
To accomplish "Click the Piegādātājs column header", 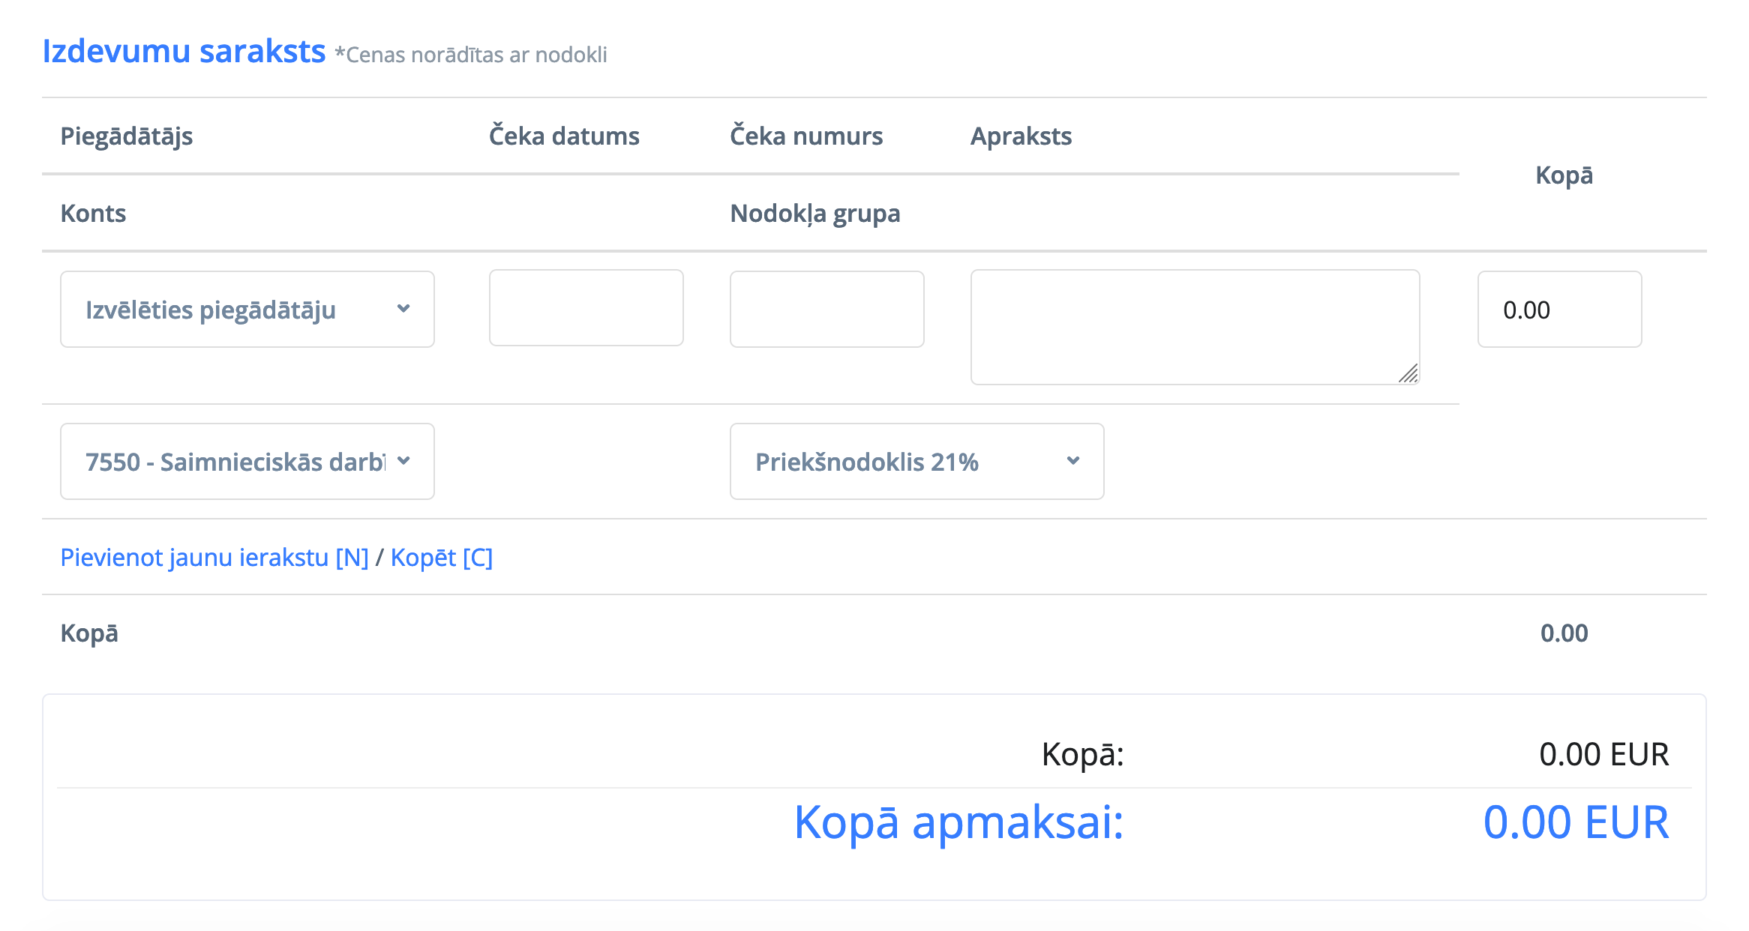I will pyautogui.click(x=126, y=136).
